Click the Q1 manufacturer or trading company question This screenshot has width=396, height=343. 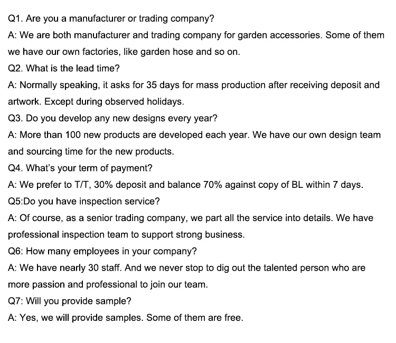tap(111, 19)
